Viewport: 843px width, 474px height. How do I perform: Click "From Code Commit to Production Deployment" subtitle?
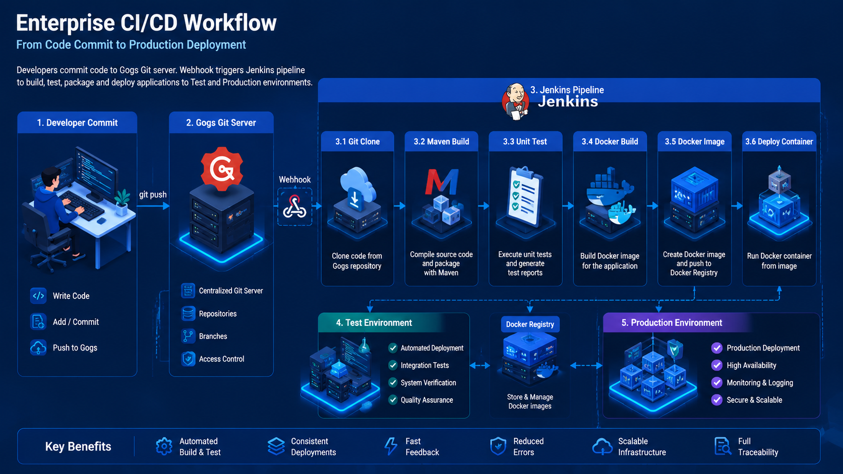click(x=131, y=44)
